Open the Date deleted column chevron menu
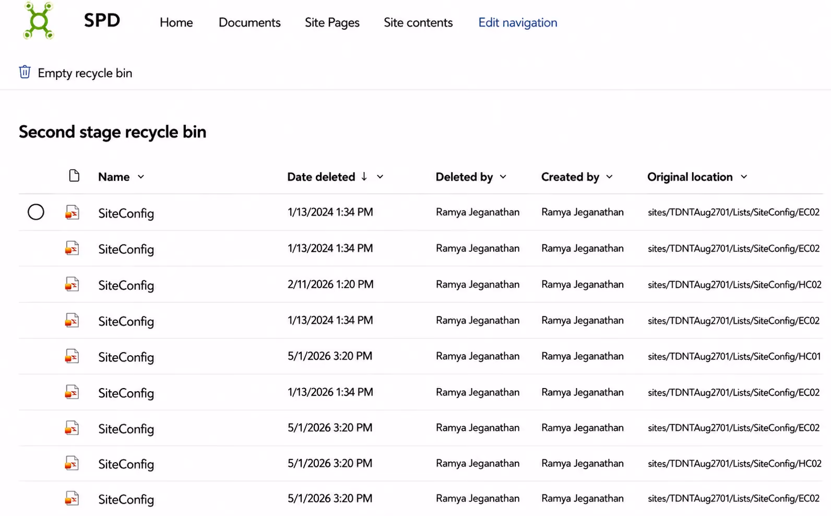 [380, 177]
